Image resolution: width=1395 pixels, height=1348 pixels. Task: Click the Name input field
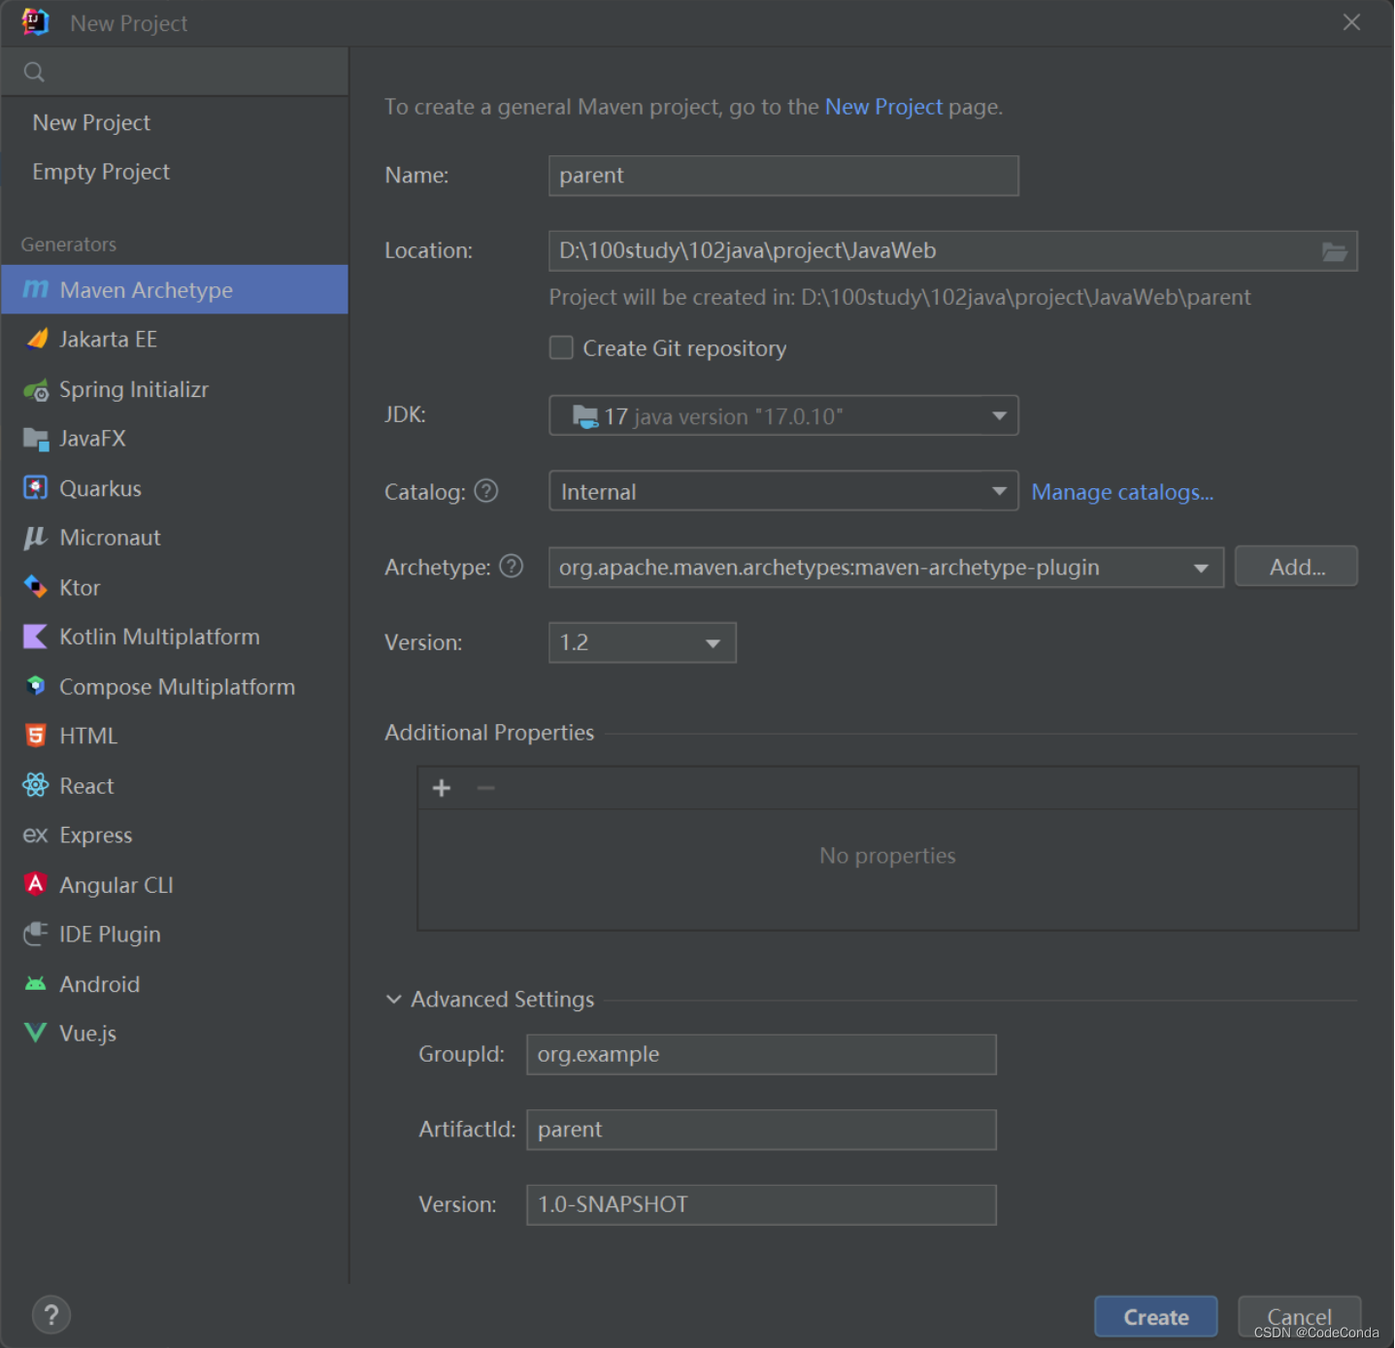point(783,176)
